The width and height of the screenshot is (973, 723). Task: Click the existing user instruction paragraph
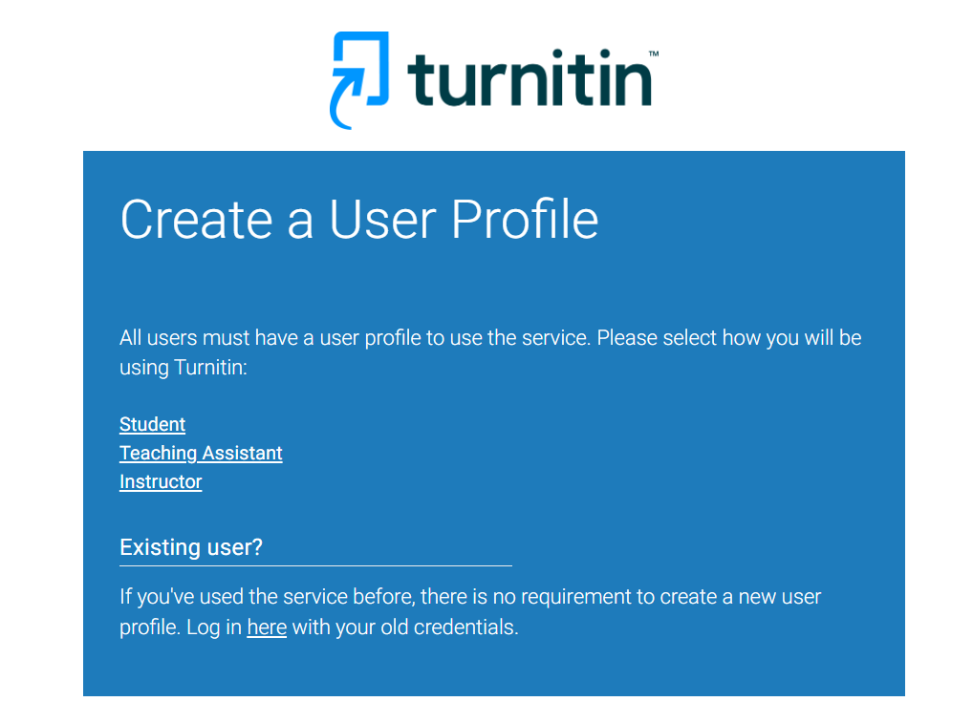pyautogui.click(x=468, y=611)
